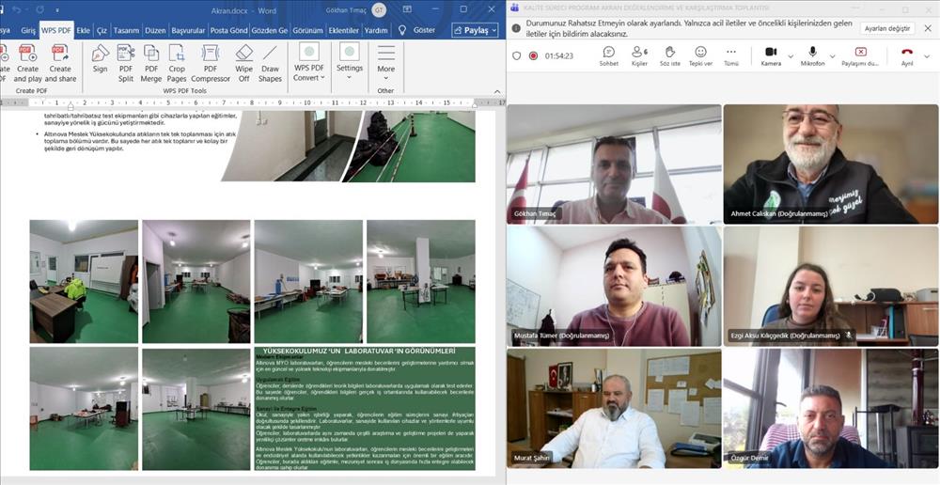Mute or unmute the Mikrofon
This screenshot has width=940, height=485.
coord(812,55)
